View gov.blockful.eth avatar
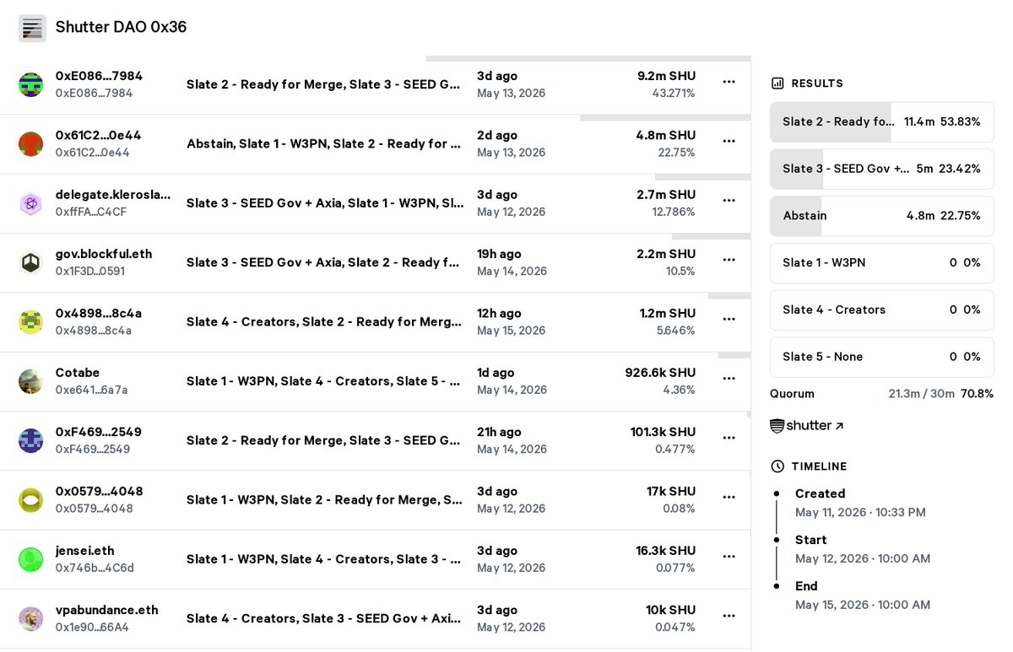Screen dimensions: 1013x652 tap(31, 262)
